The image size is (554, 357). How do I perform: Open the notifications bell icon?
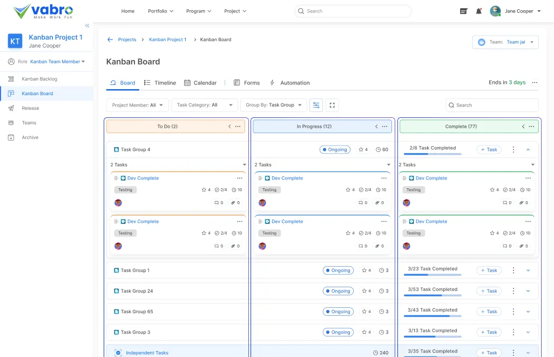[x=478, y=11]
